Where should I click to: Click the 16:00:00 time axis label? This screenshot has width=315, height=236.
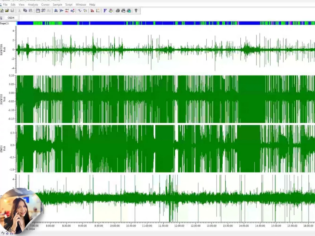pos(308,226)
